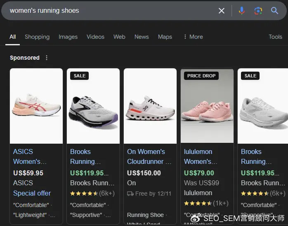
Task: Open Google Lens image search icon
Action: [x=258, y=11]
